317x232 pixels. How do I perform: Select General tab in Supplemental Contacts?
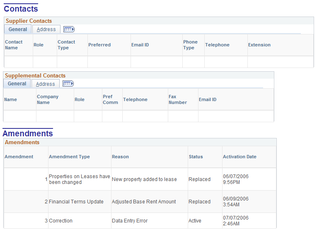pos(17,84)
